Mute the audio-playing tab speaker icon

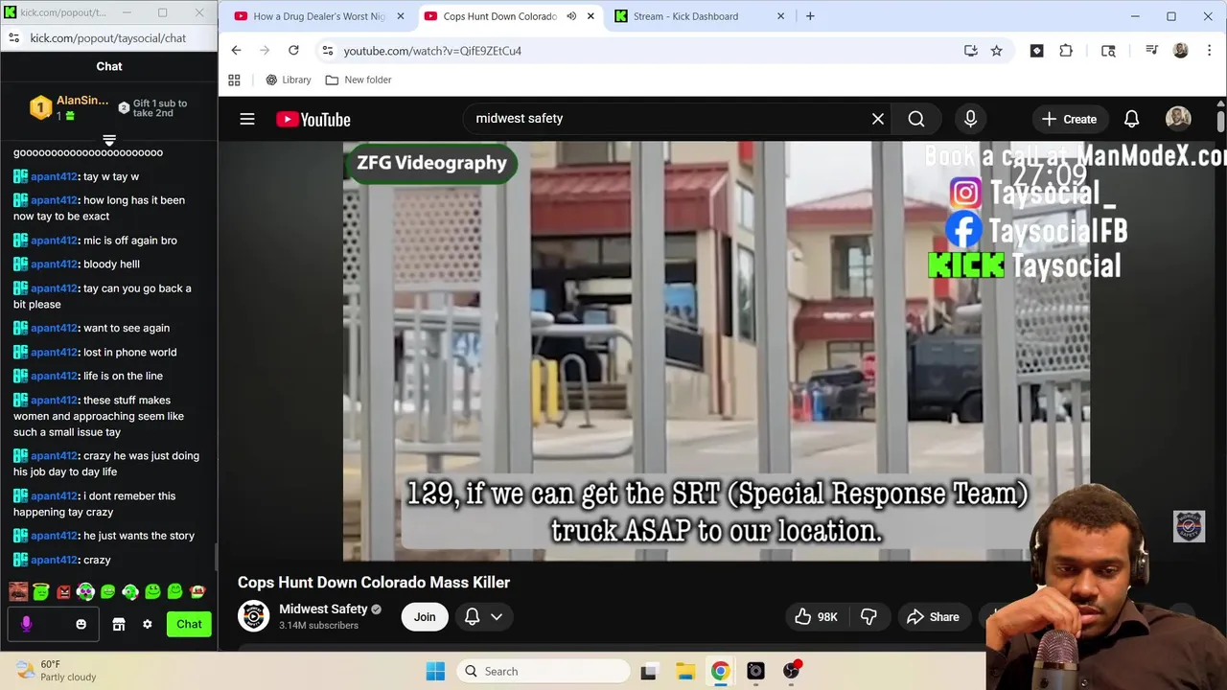click(571, 16)
